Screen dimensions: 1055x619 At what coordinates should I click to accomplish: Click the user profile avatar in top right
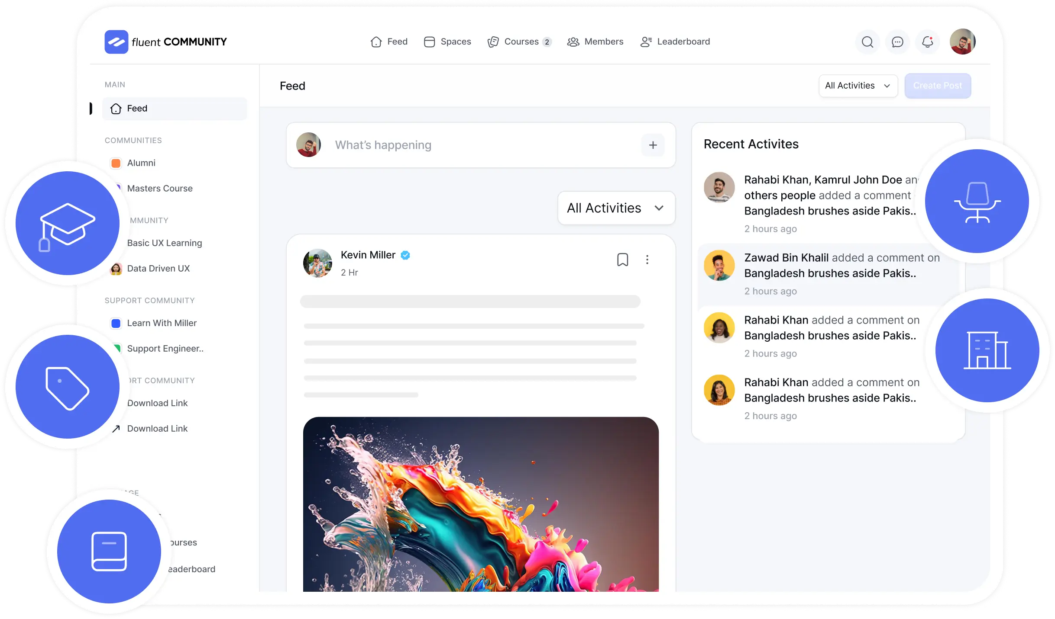click(x=962, y=42)
